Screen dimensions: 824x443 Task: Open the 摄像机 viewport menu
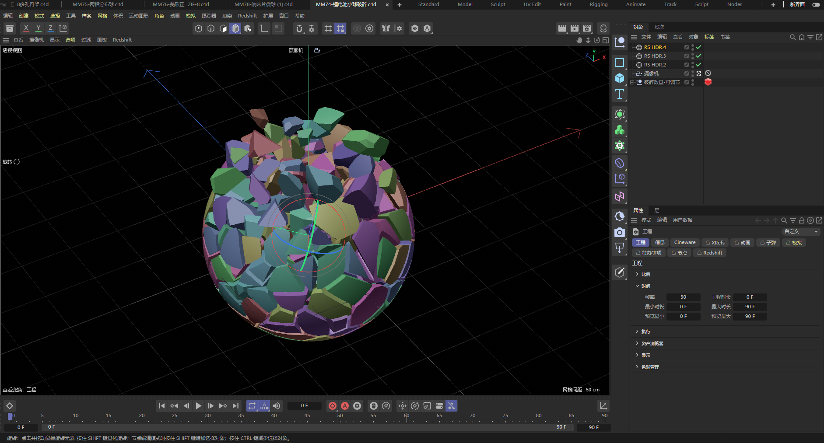[36, 40]
